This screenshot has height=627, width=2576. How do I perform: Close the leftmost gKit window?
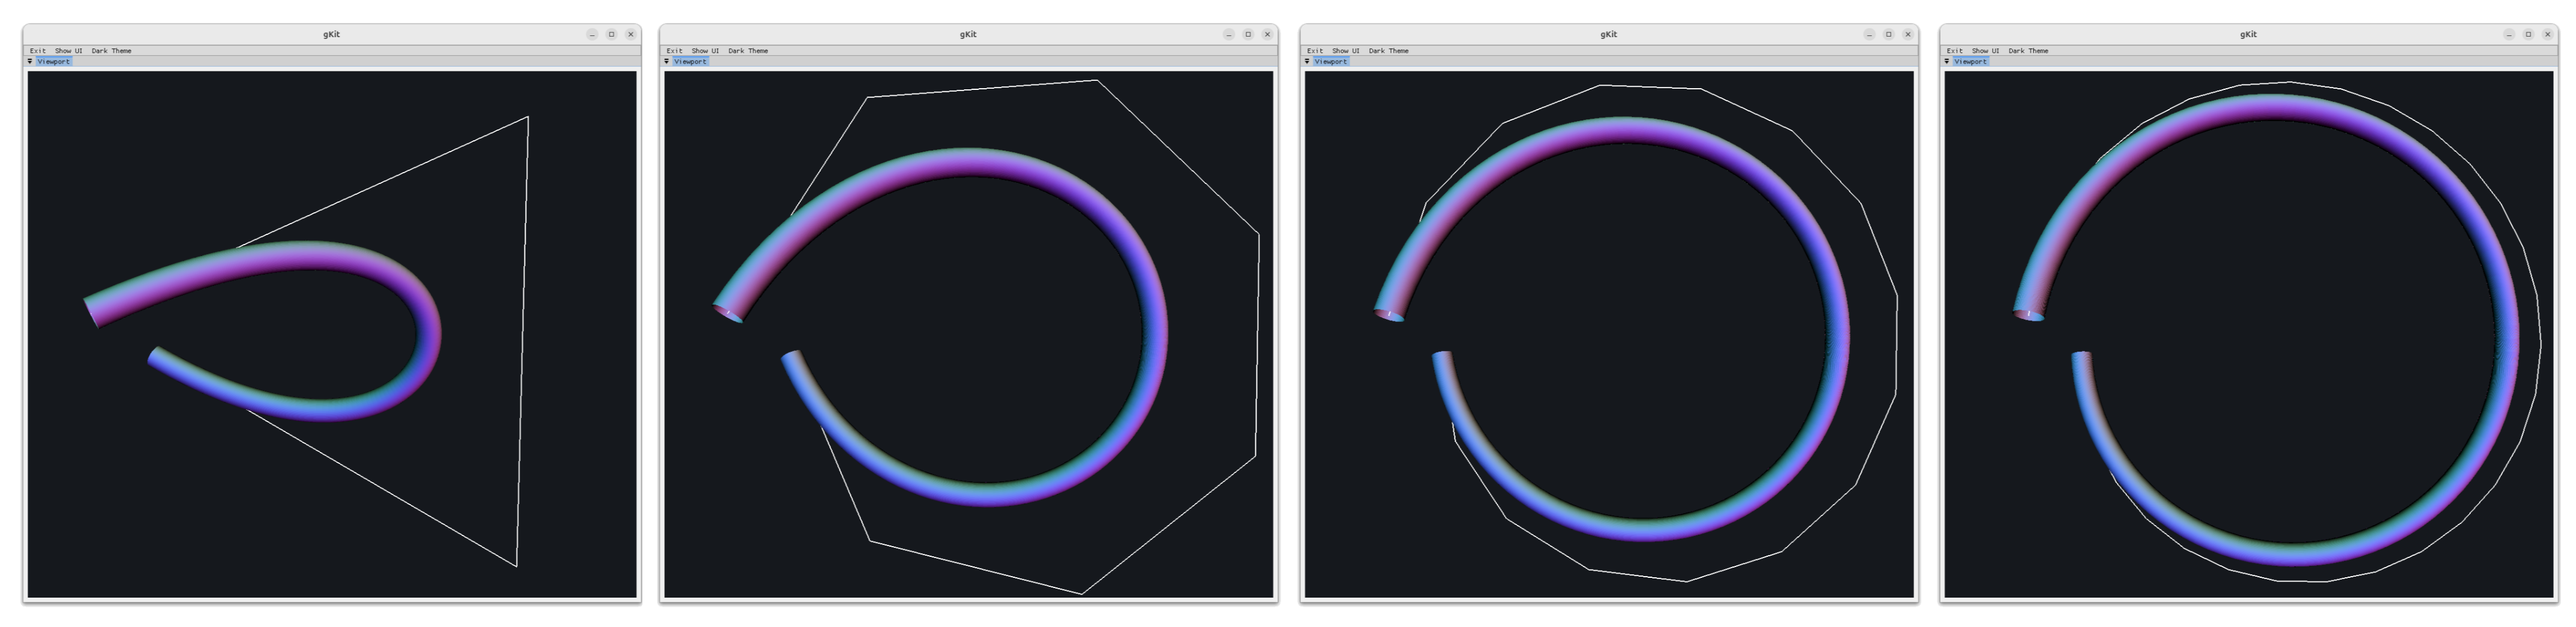click(631, 34)
